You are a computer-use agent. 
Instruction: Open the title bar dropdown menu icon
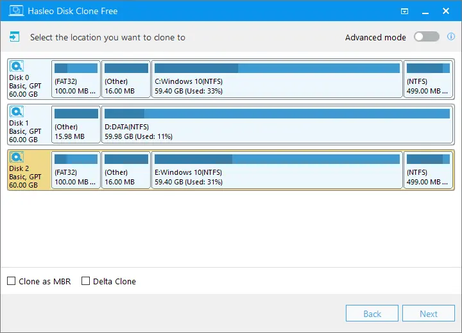[x=404, y=11]
